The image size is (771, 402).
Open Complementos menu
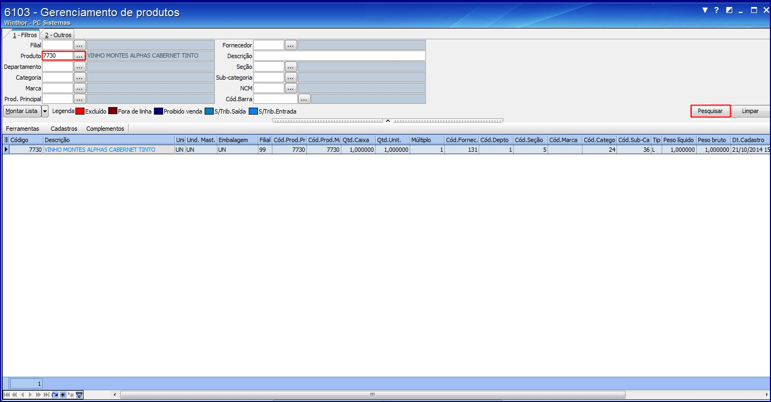106,129
